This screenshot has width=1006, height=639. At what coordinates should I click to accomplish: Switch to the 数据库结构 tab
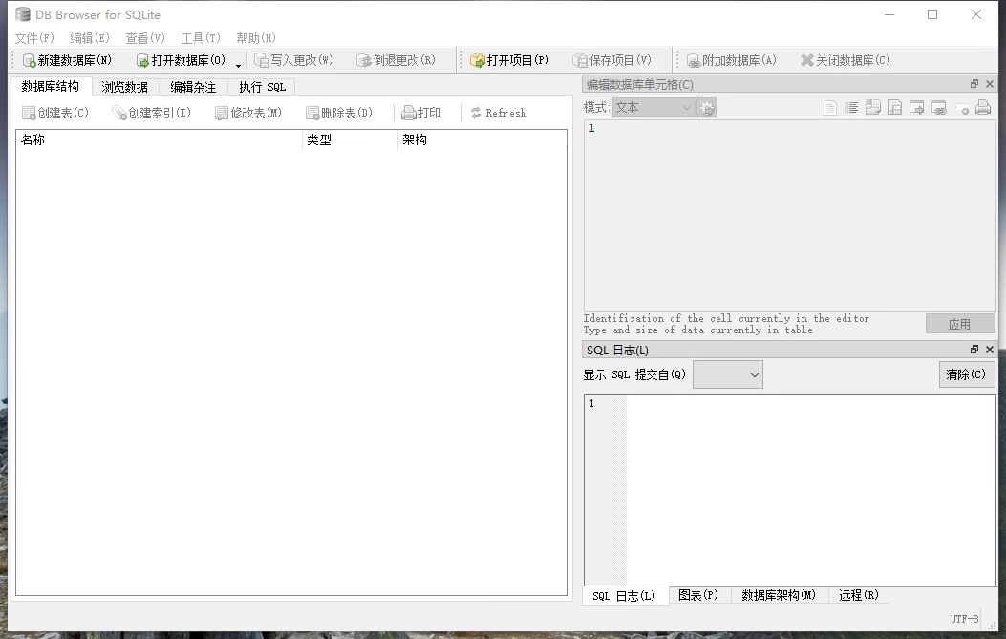[50, 86]
